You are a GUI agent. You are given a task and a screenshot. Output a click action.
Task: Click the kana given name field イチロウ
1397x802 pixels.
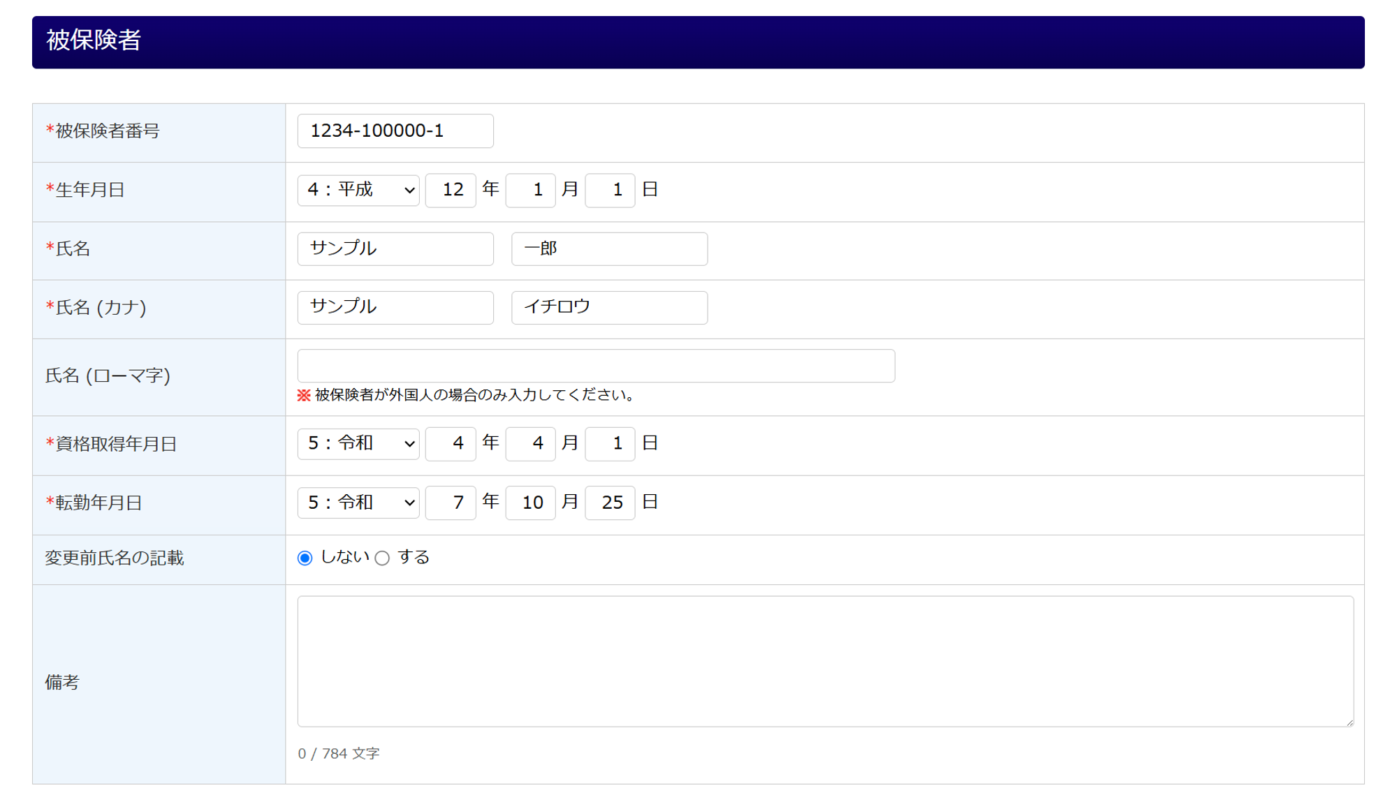[x=609, y=307]
